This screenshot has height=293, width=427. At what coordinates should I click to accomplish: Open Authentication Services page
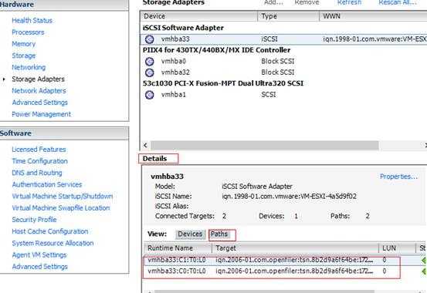(x=47, y=184)
